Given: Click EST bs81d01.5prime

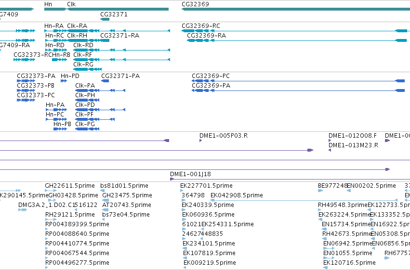Looking at the screenshot, I should click(x=124, y=186).
